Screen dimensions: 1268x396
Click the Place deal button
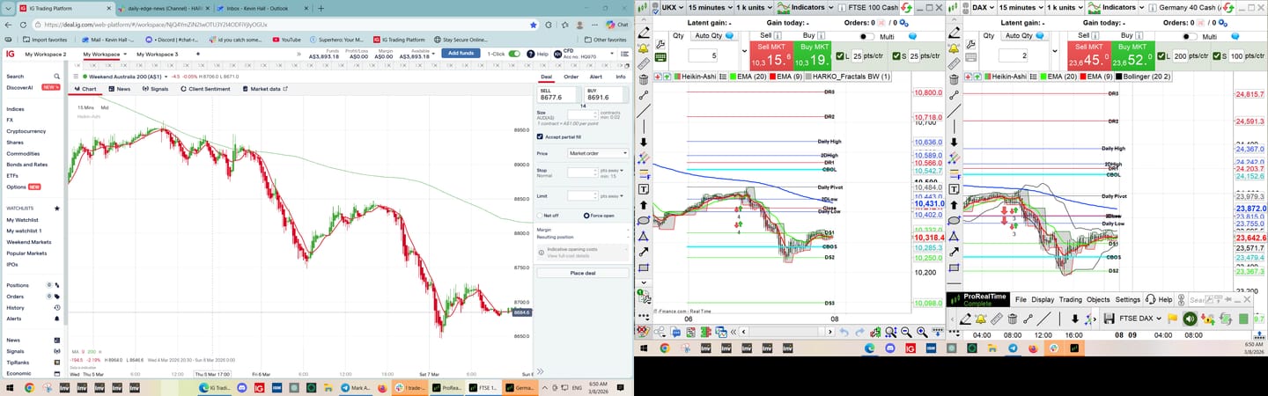(583, 273)
